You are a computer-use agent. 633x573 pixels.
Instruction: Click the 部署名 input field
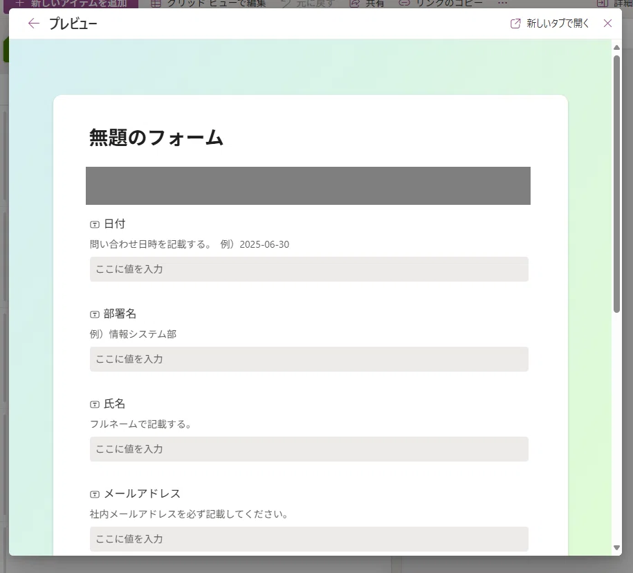click(309, 359)
